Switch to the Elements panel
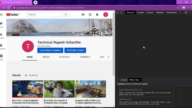192x108 pixels. (x=130, y=13)
